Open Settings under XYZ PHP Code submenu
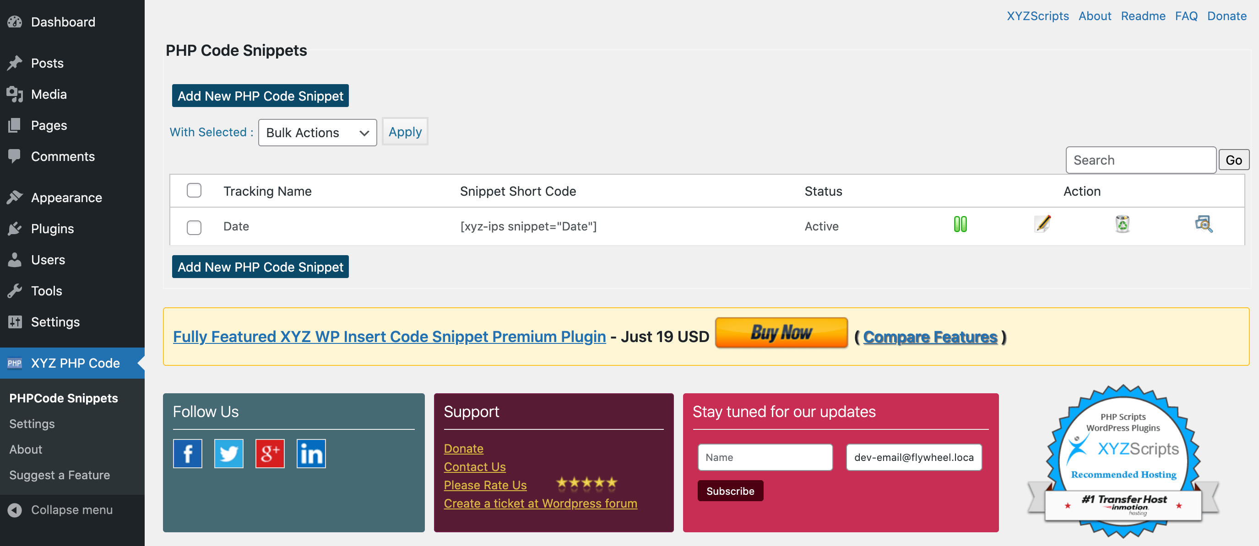1259x546 pixels. click(32, 423)
